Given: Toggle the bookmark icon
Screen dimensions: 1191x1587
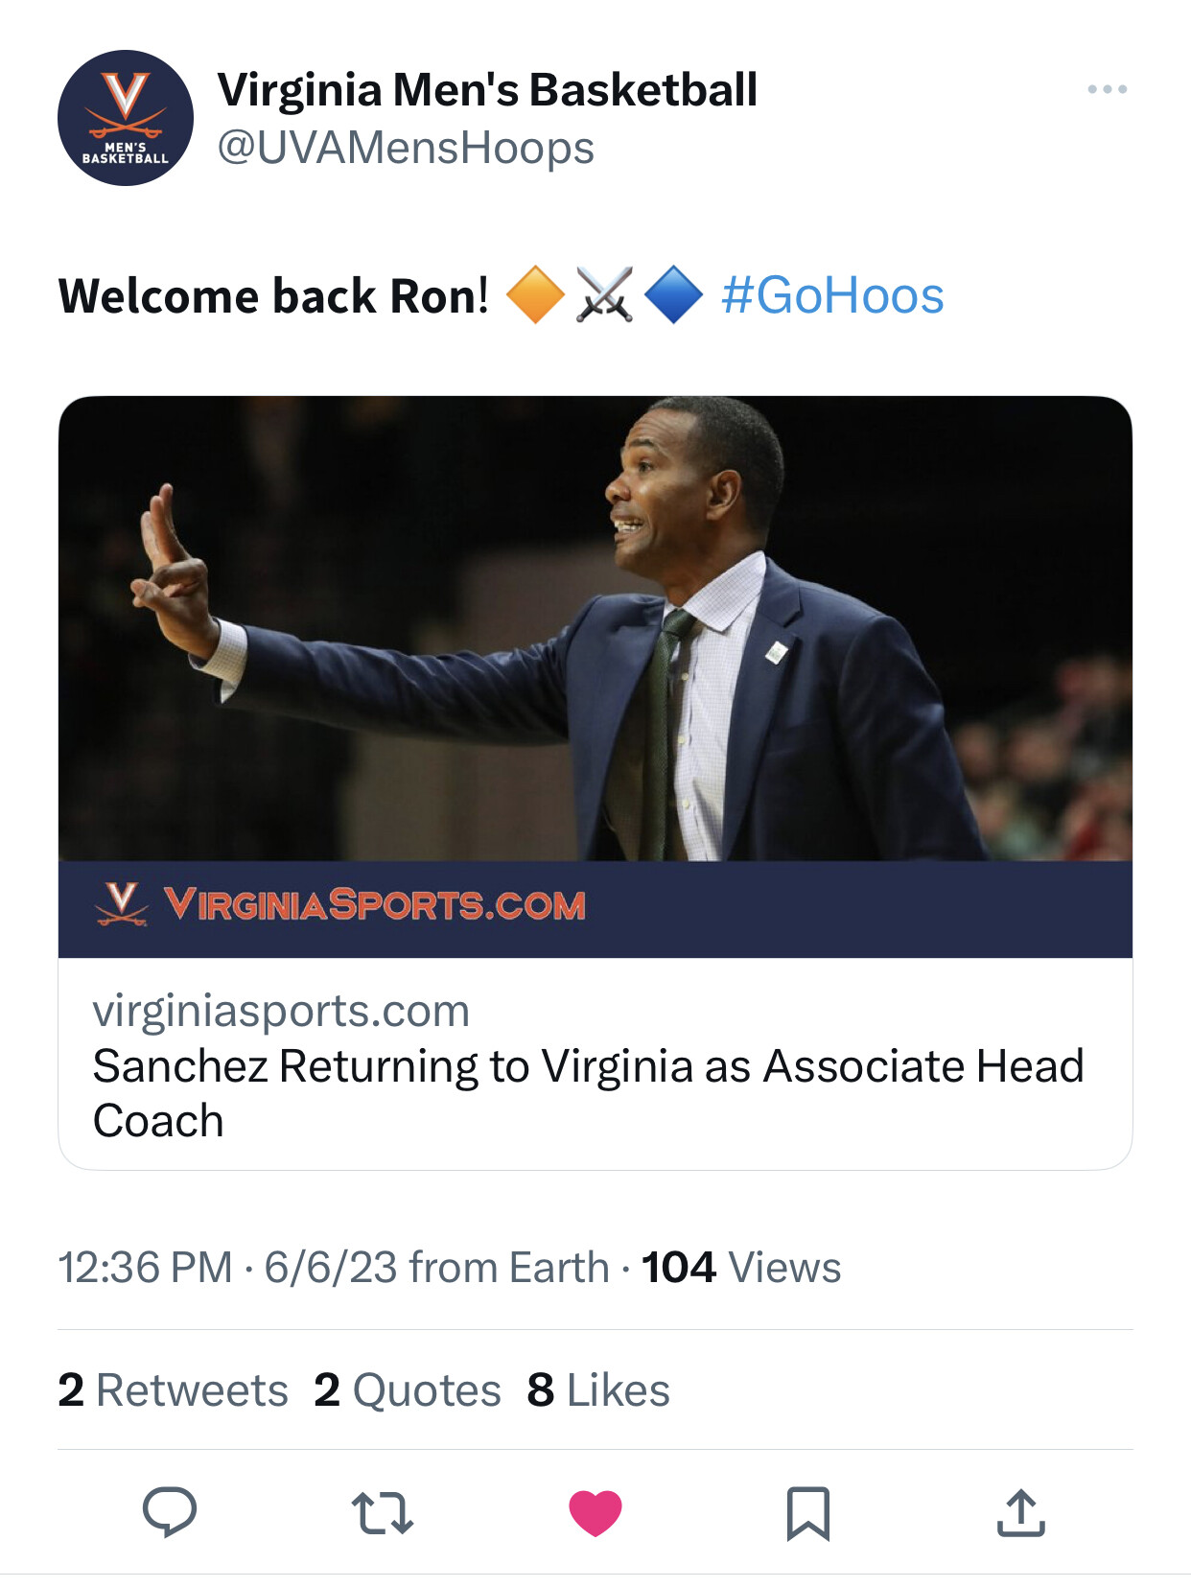Looking at the screenshot, I should pos(807,1513).
